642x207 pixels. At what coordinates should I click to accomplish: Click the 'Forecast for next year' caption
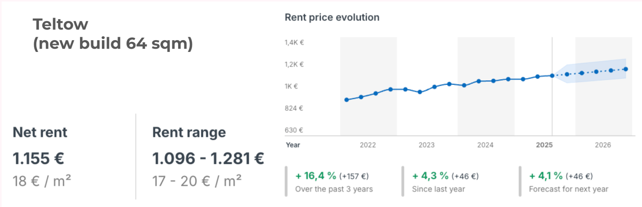[x=568, y=189]
